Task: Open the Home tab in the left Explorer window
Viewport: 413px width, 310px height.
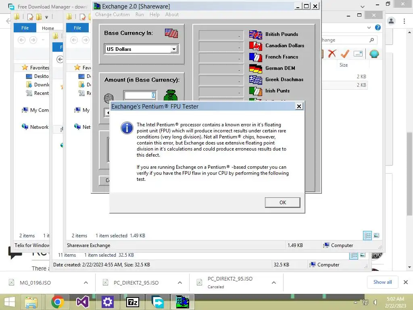Action: [x=48, y=28]
